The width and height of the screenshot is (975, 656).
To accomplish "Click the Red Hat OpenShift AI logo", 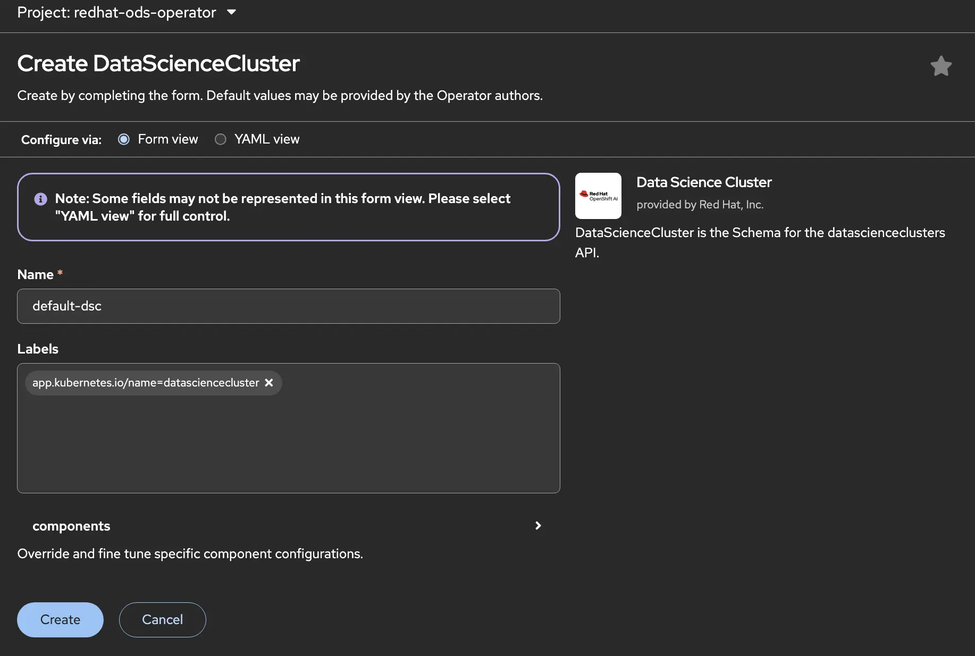I will [x=598, y=196].
